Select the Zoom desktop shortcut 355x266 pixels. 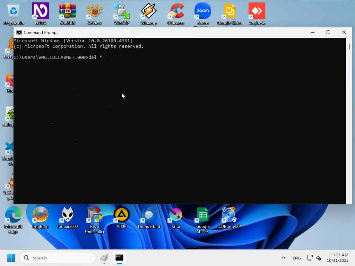[202, 14]
